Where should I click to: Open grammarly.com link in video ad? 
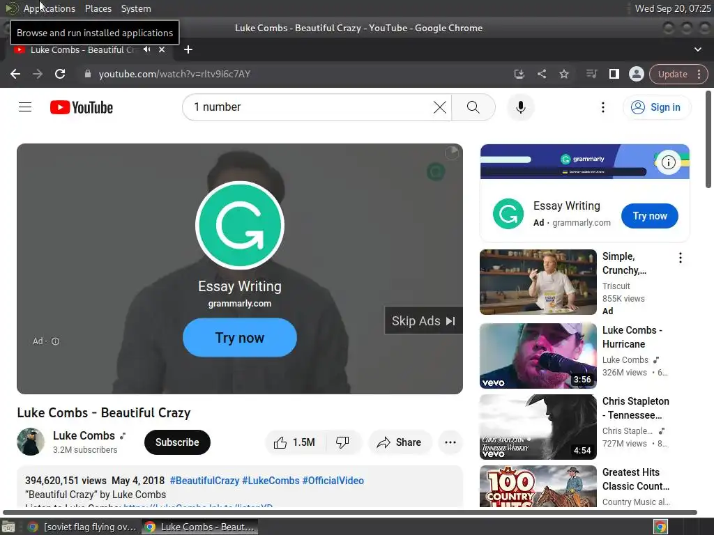pyautogui.click(x=240, y=304)
